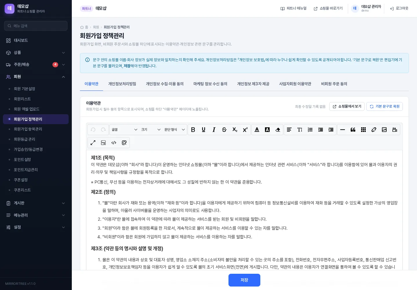Open the font color picker
Screen dimensions: 417x290
pos(257,130)
